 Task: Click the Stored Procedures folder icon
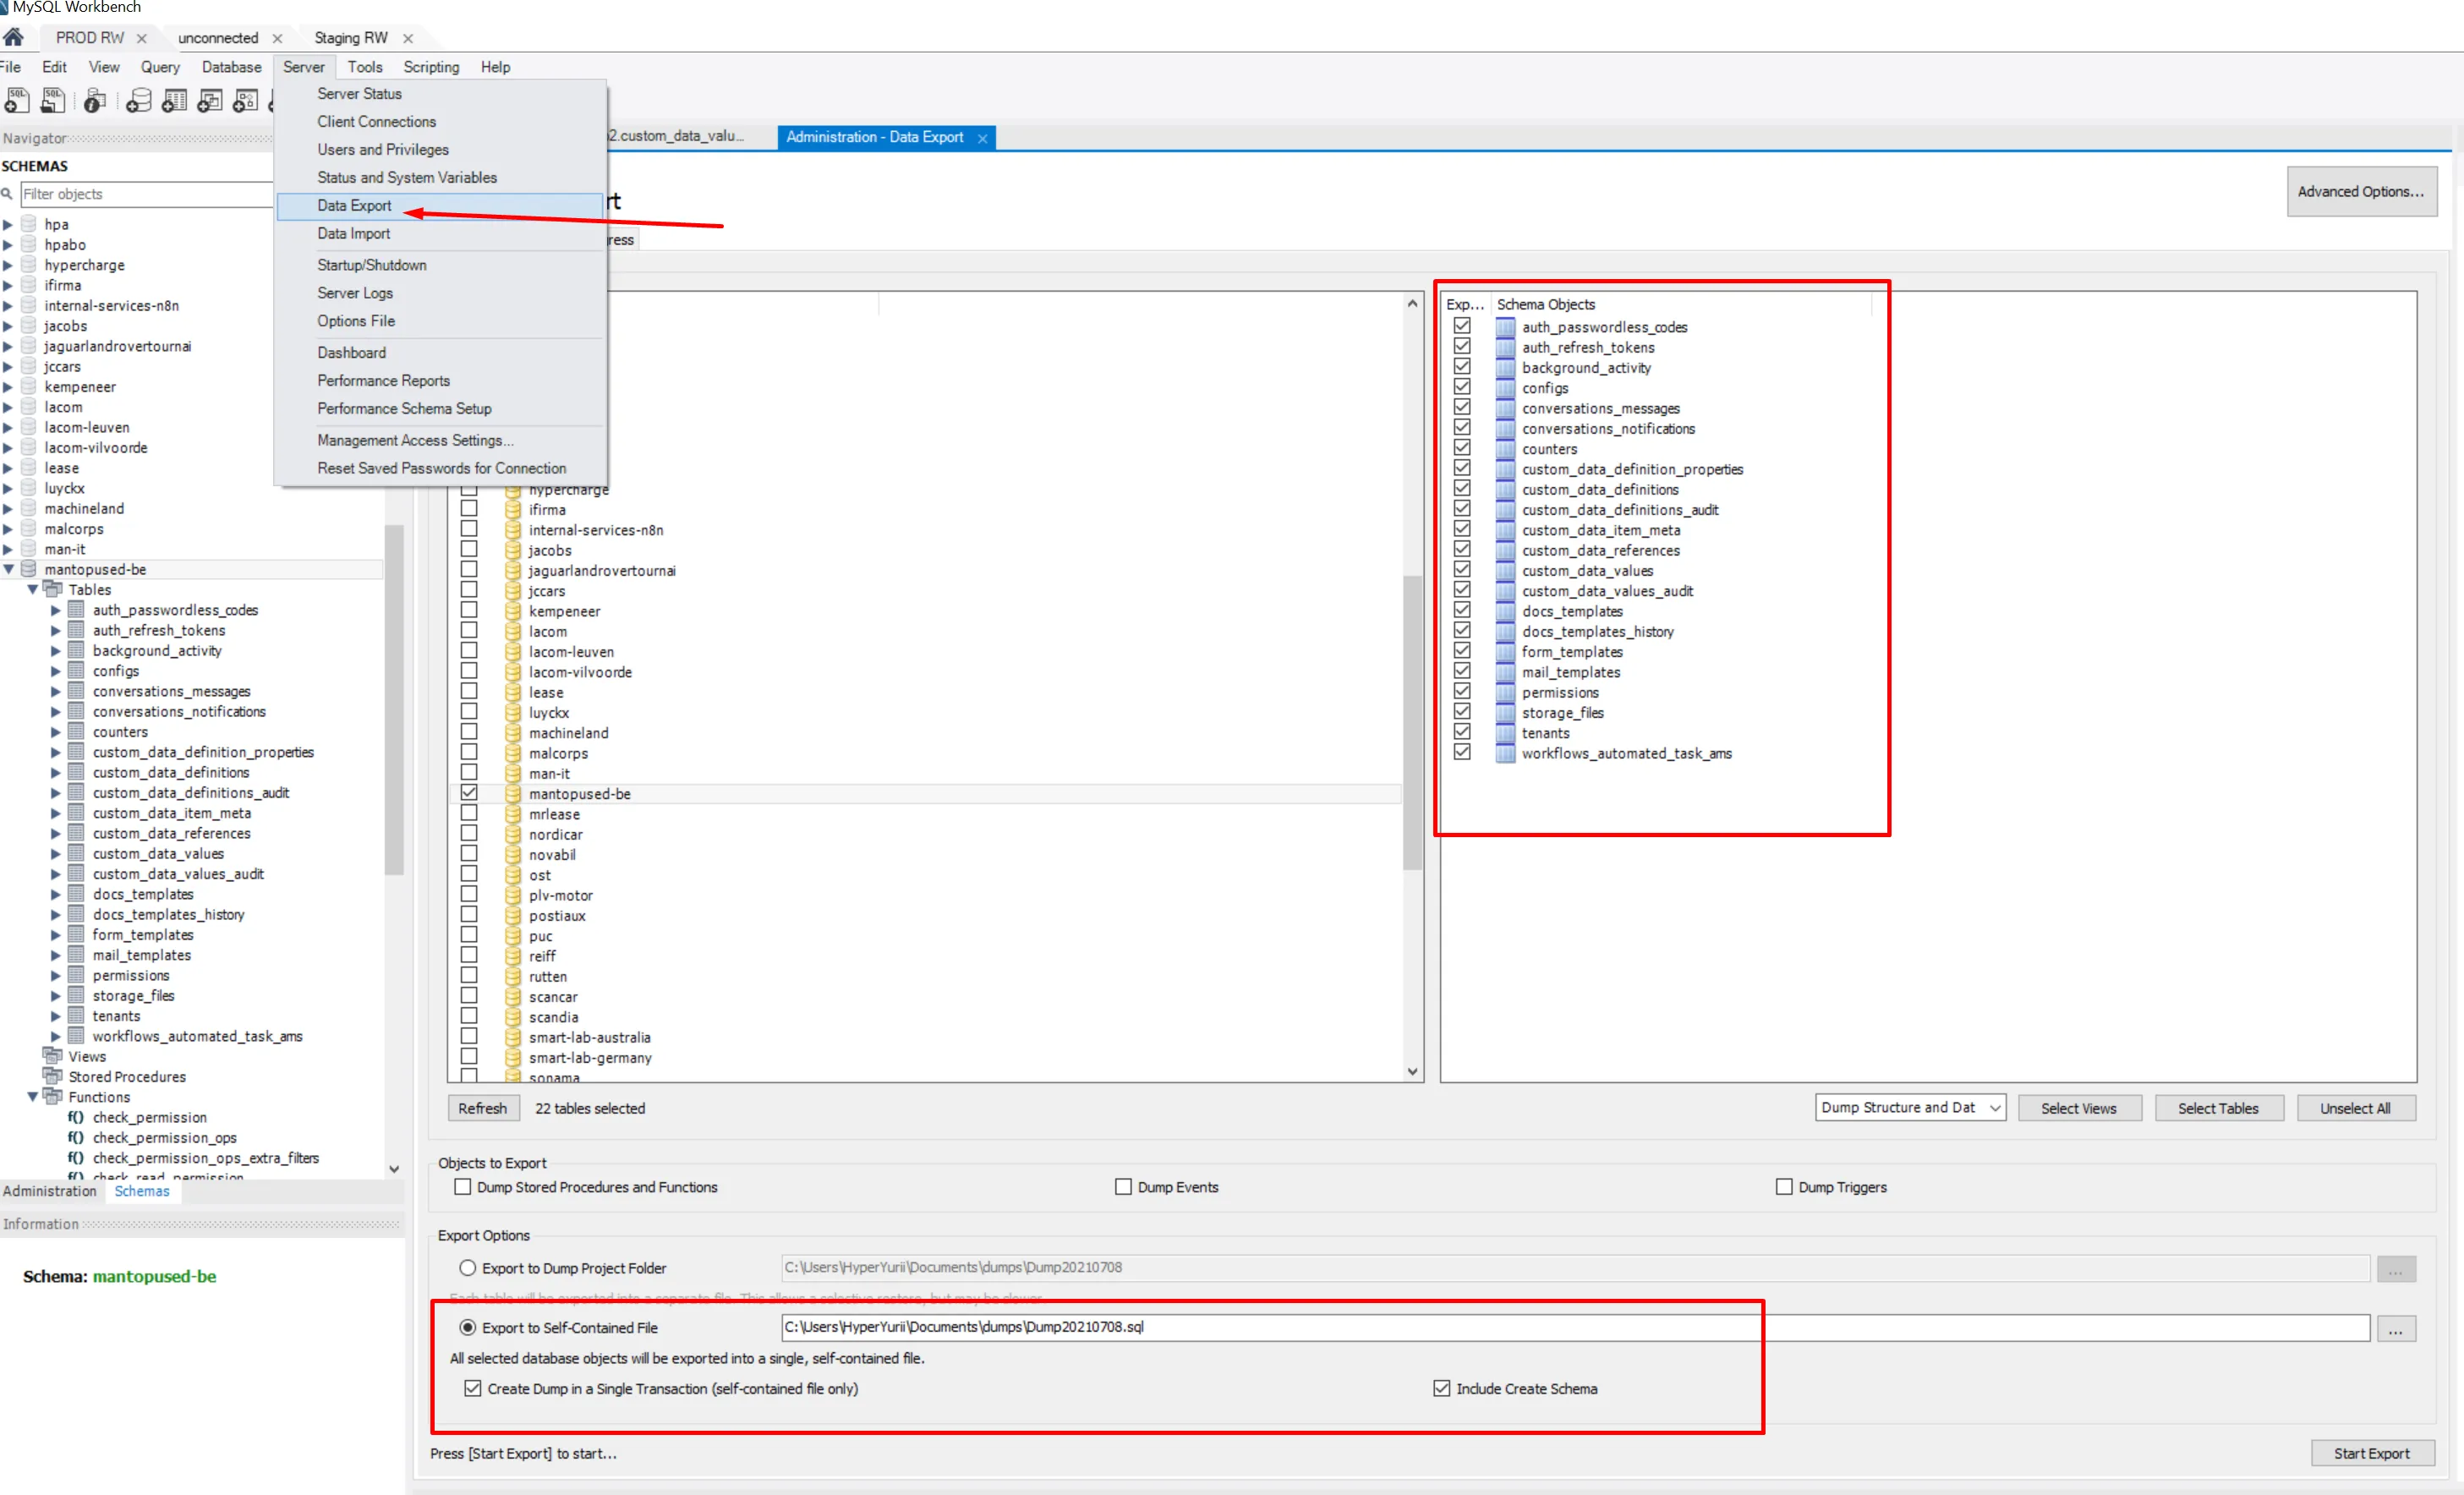pyautogui.click(x=52, y=1076)
